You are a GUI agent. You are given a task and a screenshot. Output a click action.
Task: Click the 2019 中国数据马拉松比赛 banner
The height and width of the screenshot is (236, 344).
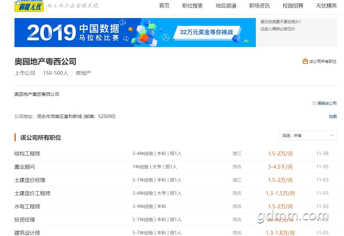click(135, 33)
